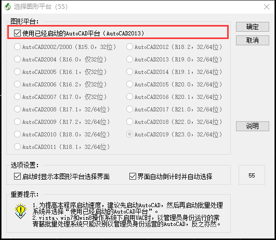Select AutoCAD2007 (R17.0) platform
Viewport: 276px width, 240px height.
click(17, 97)
